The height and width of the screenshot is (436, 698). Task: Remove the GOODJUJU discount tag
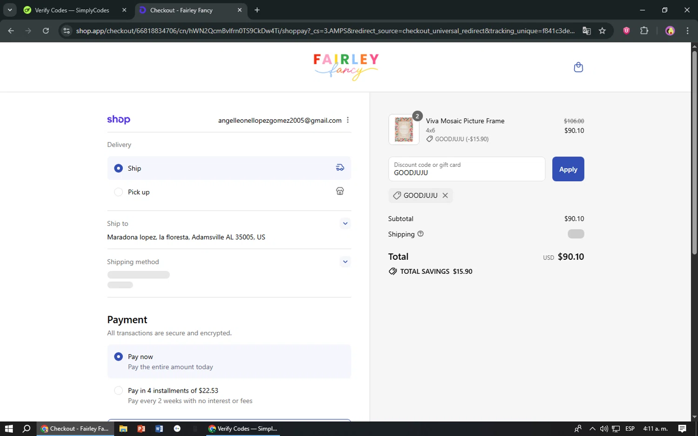pyautogui.click(x=445, y=195)
